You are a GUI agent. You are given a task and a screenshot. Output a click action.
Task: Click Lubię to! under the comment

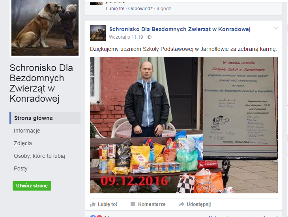pyautogui.click(x=115, y=9)
